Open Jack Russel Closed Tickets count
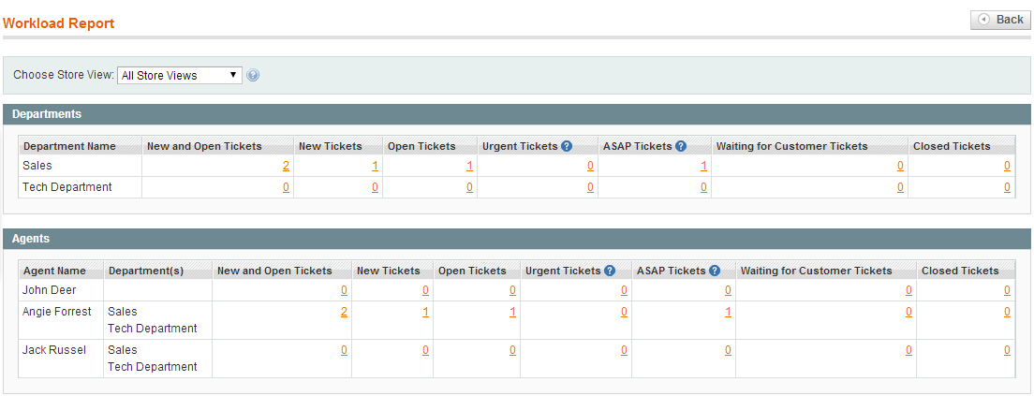Viewport: 1034px width, 396px height. pyautogui.click(x=1007, y=350)
